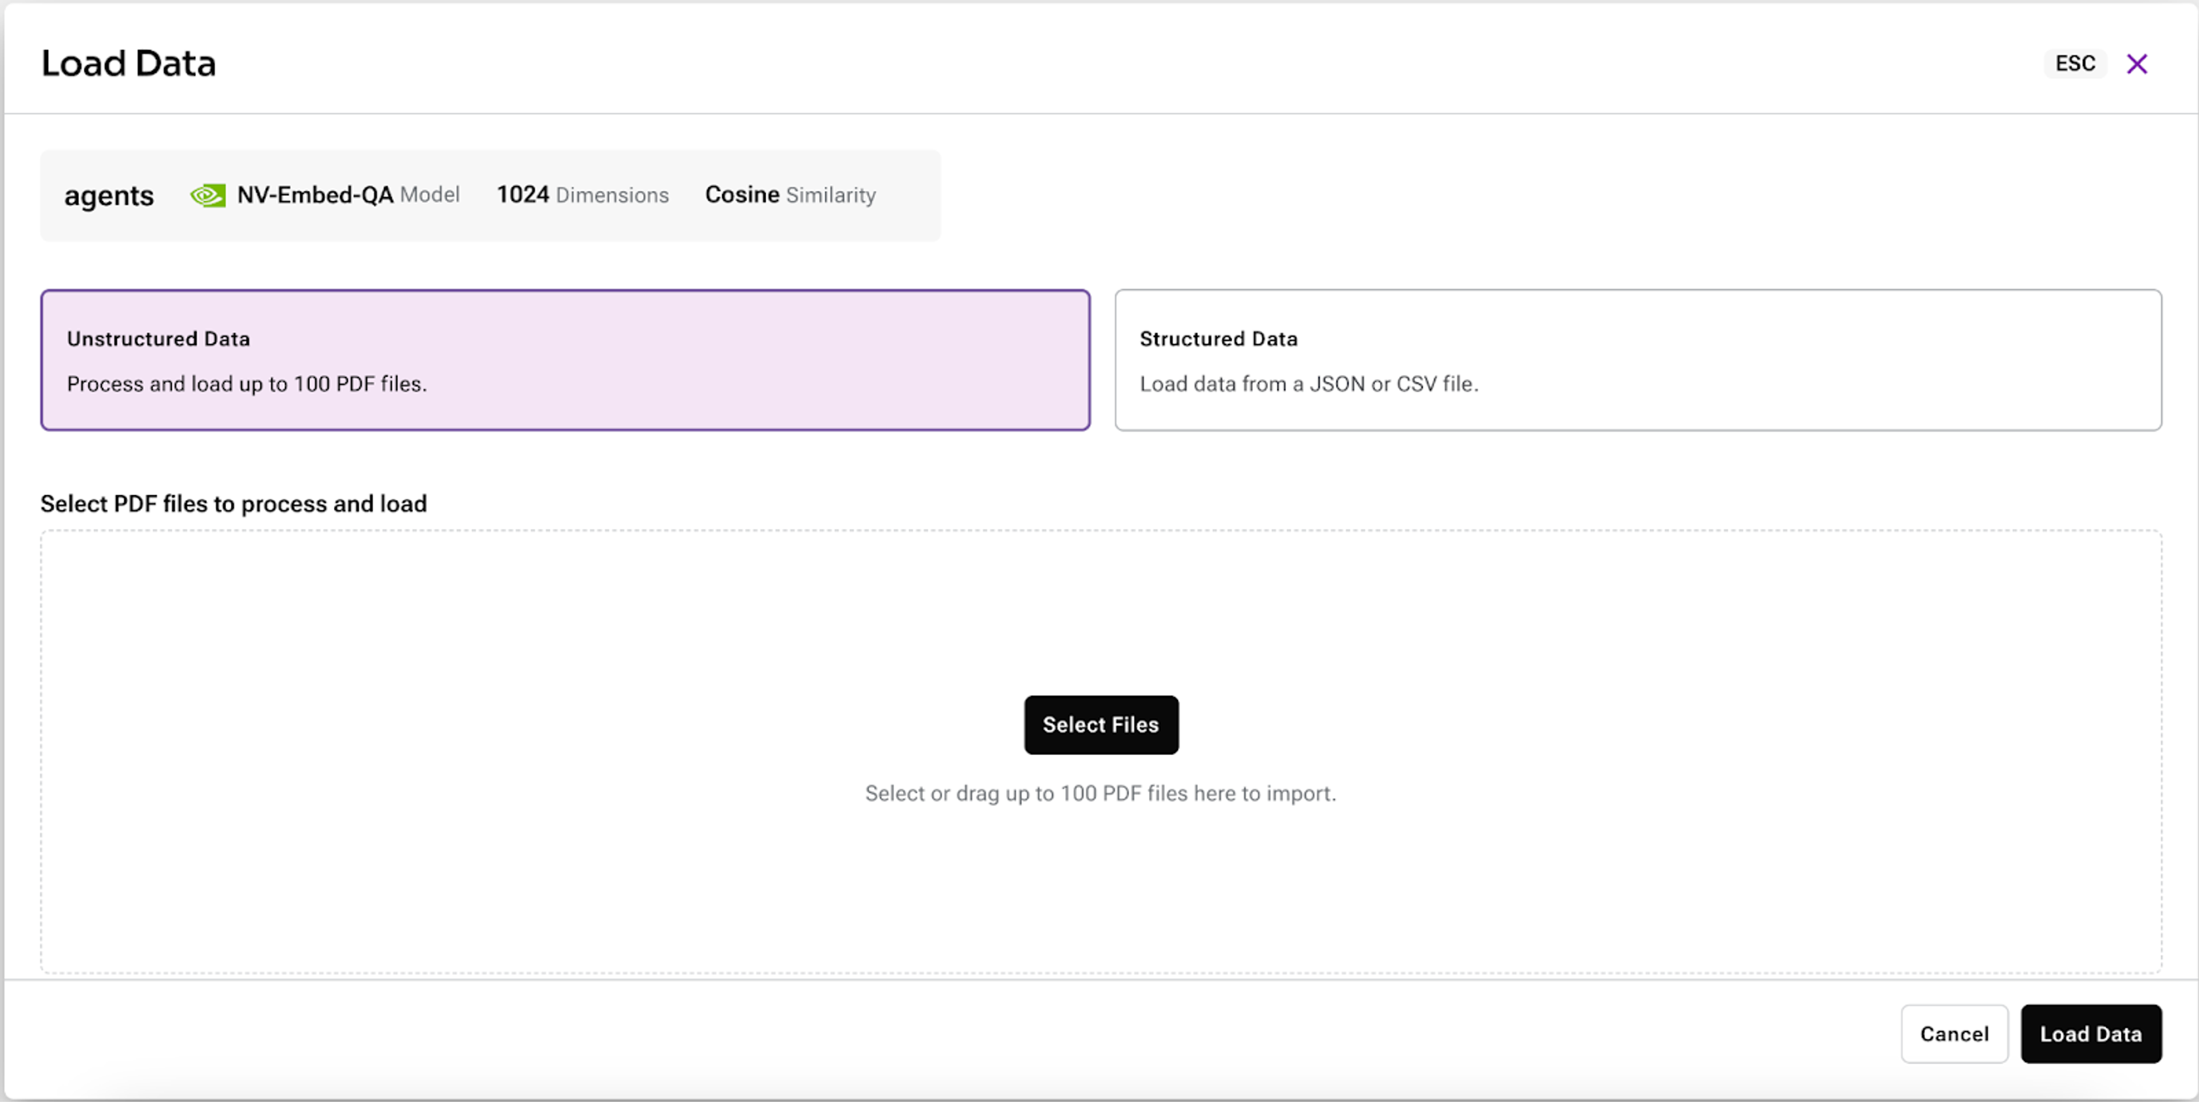Image resolution: width=2199 pixels, height=1102 pixels.
Task: Click 'Load data from a JSON or CSV file.'
Action: [x=1309, y=384]
